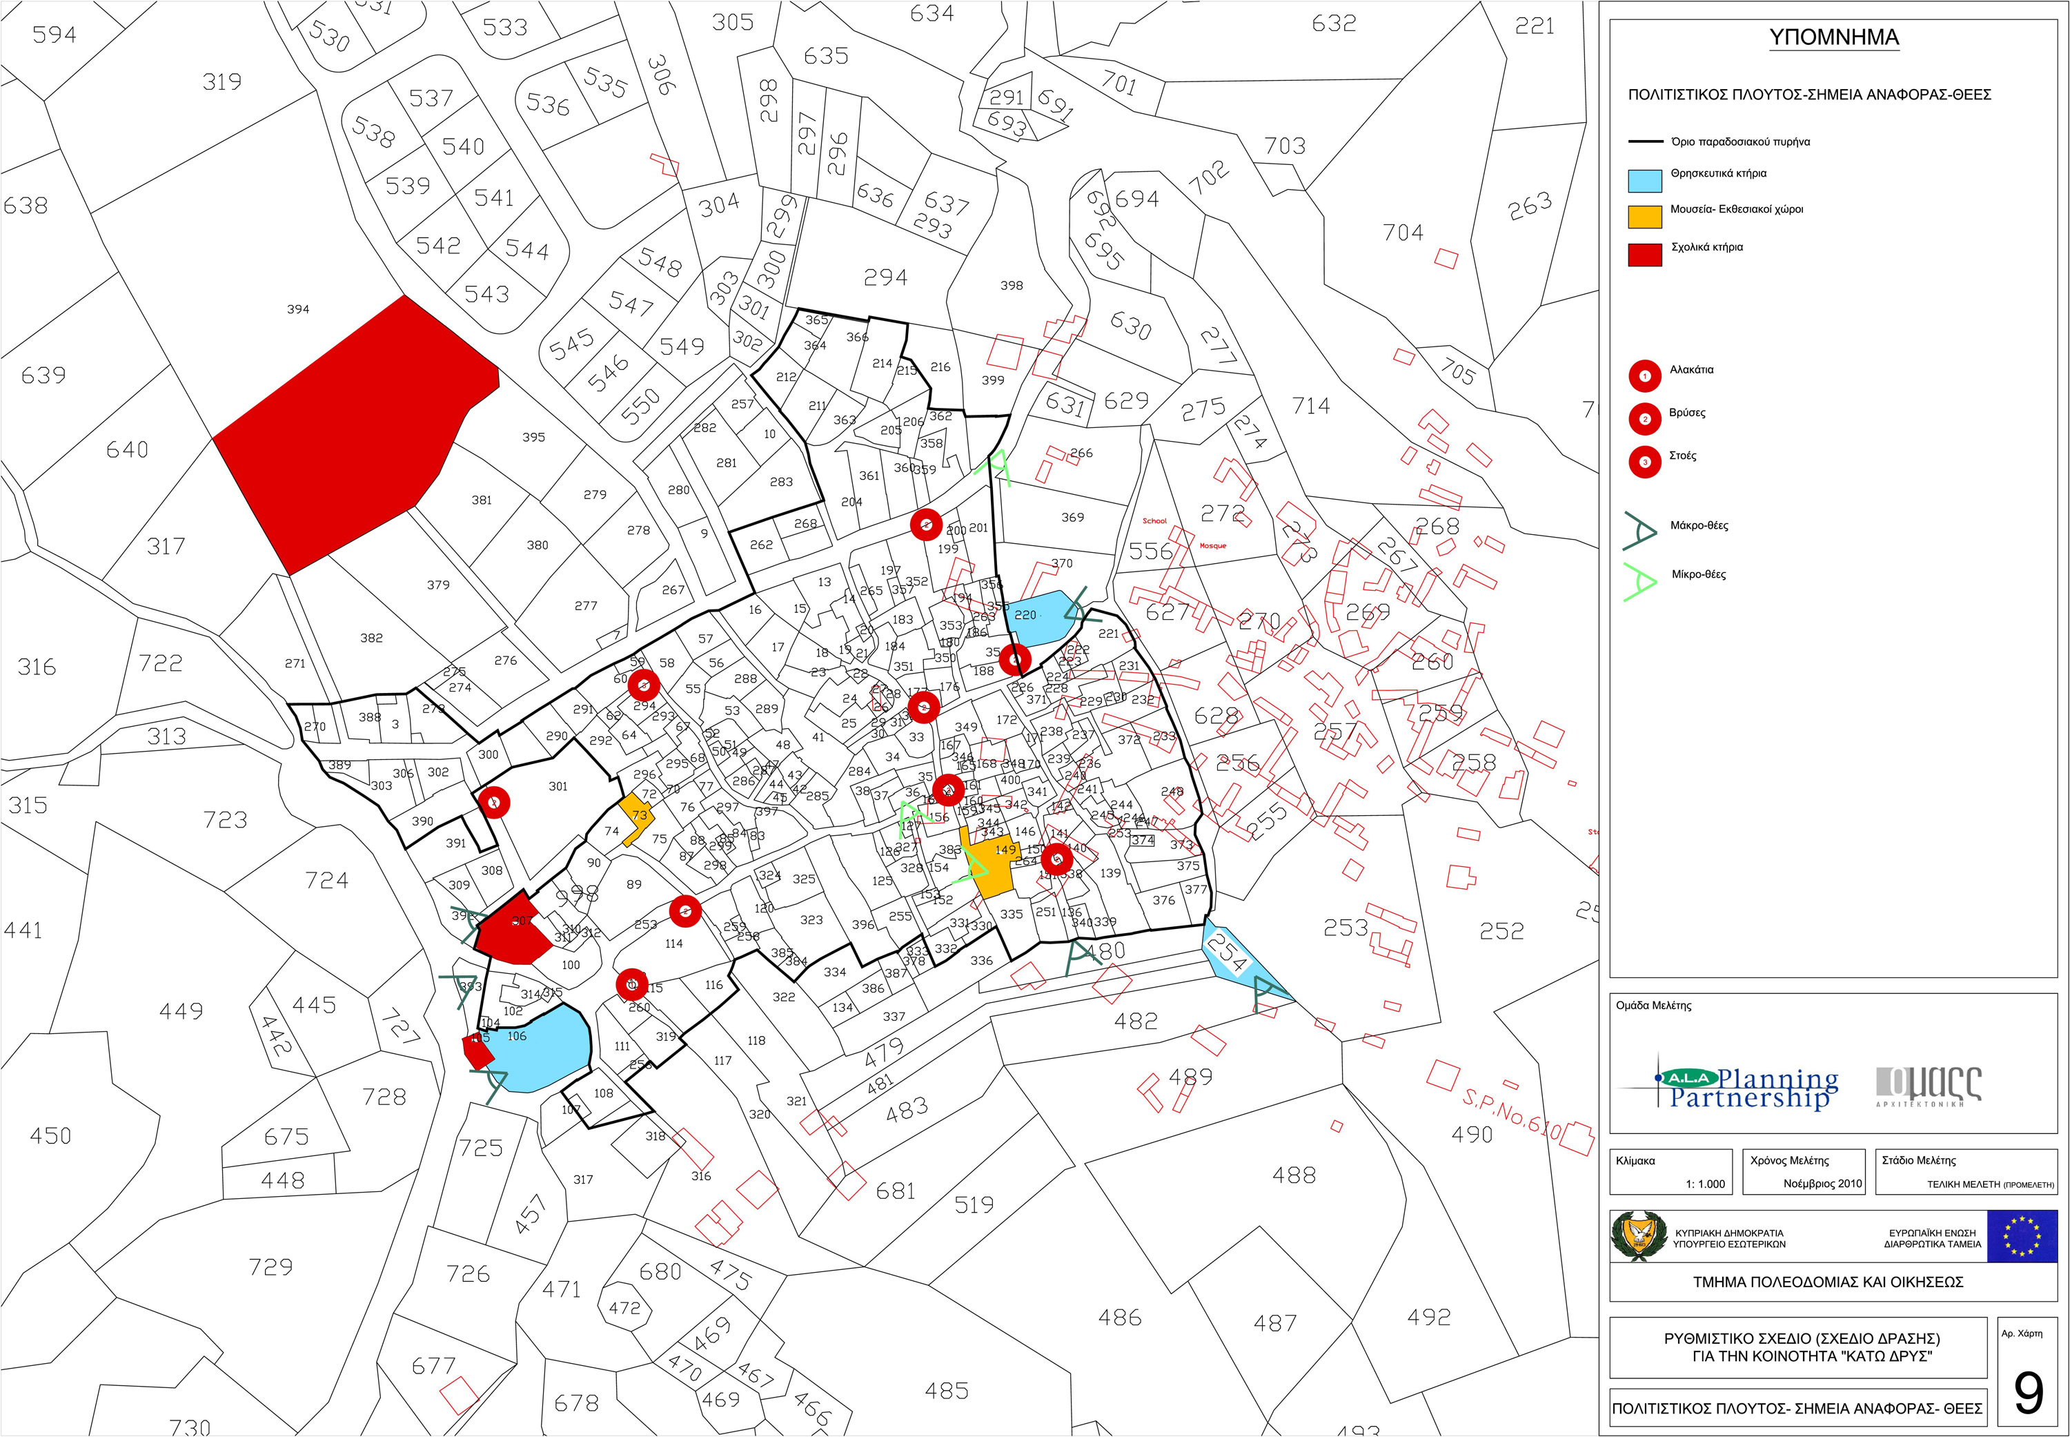Screen dimensions: 2070x1437
Task: Click parcel number 519
Action: click(974, 1204)
